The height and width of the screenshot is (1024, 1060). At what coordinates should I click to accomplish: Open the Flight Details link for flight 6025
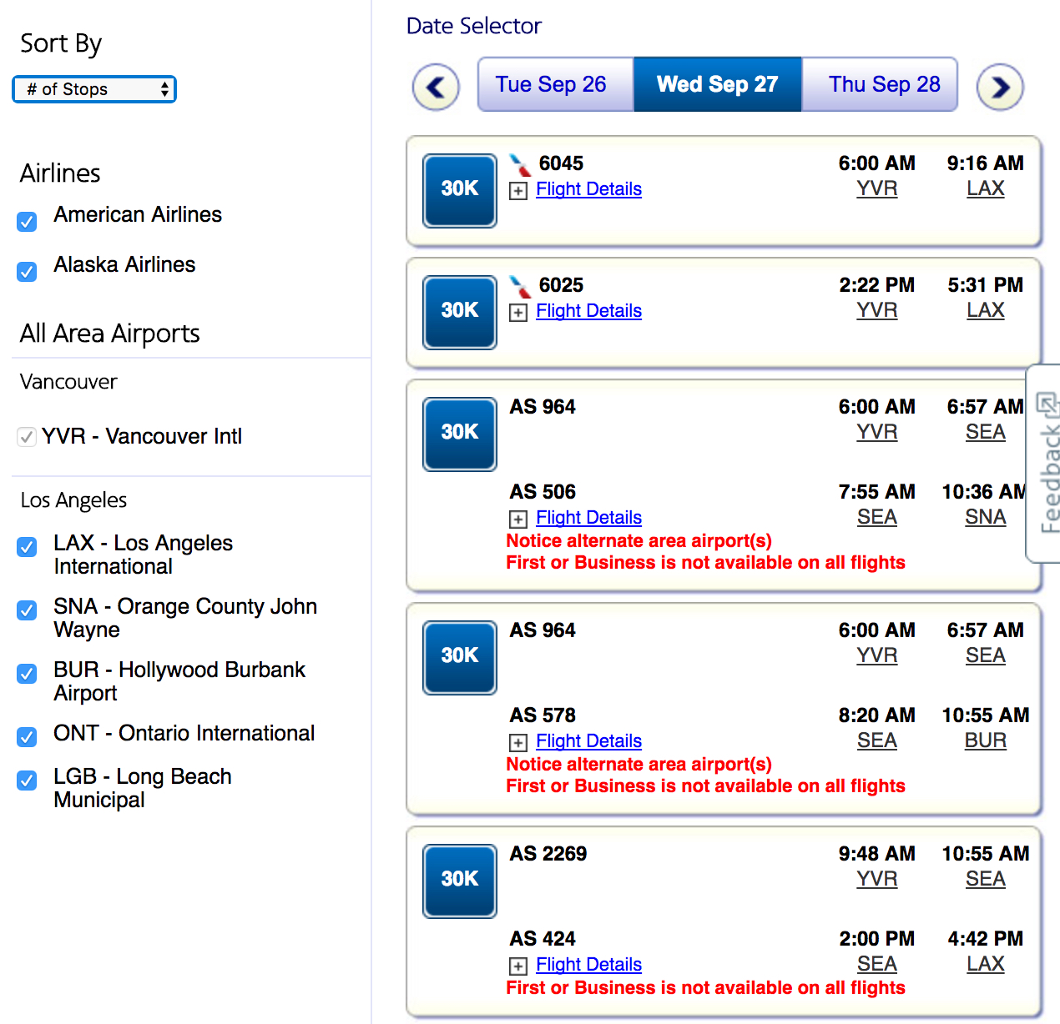tap(588, 311)
